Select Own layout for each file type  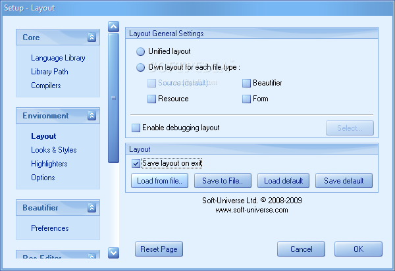coord(141,68)
